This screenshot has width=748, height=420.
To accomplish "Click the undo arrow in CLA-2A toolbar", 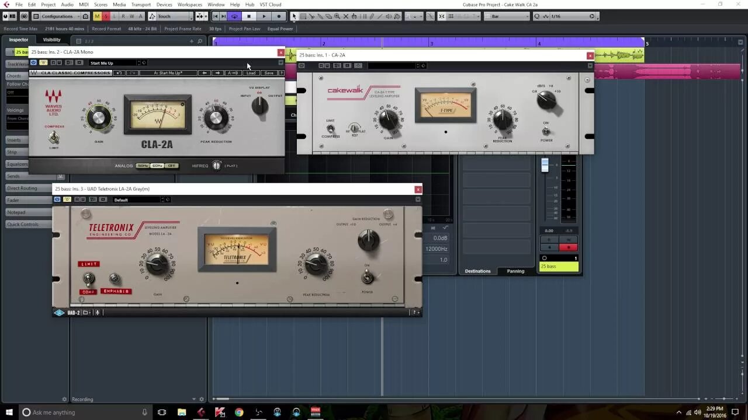I will [119, 73].
